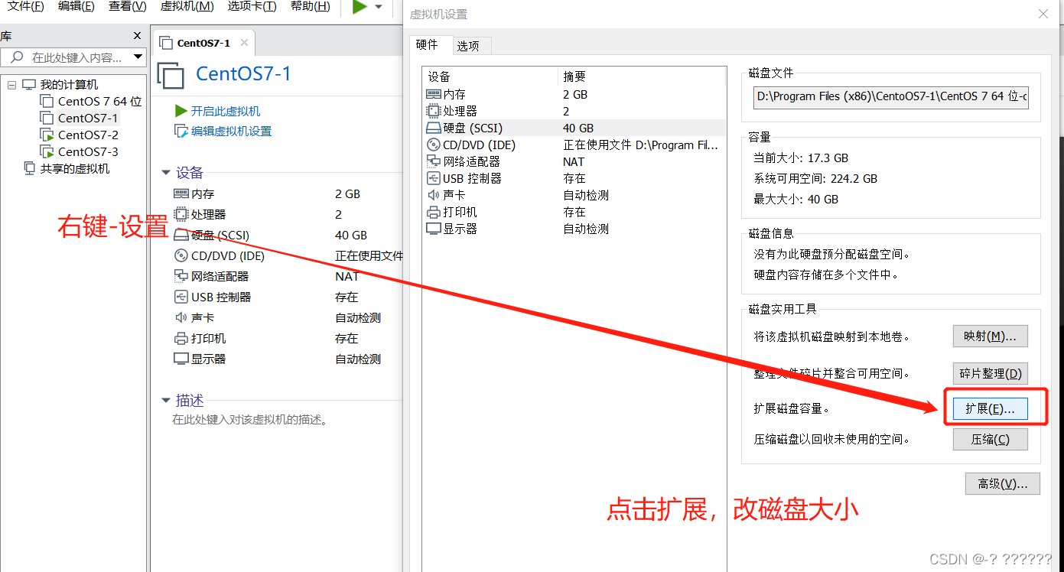Click 编辑虚拟机设置 link

point(232,132)
